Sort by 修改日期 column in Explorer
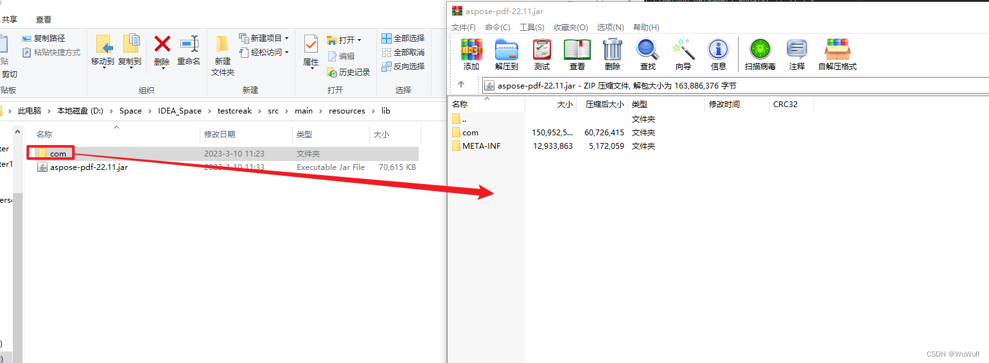Viewport: 989px width, 363px height. (220, 134)
